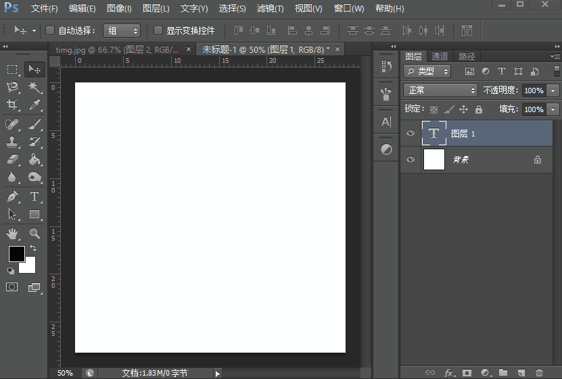Select the Move tool in toolbox

coord(34,69)
